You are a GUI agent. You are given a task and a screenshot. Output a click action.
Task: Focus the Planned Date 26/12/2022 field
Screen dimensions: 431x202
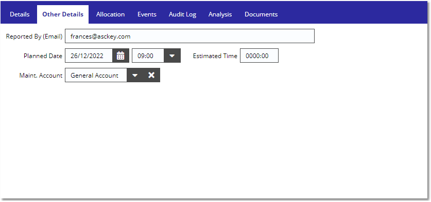[x=89, y=56]
